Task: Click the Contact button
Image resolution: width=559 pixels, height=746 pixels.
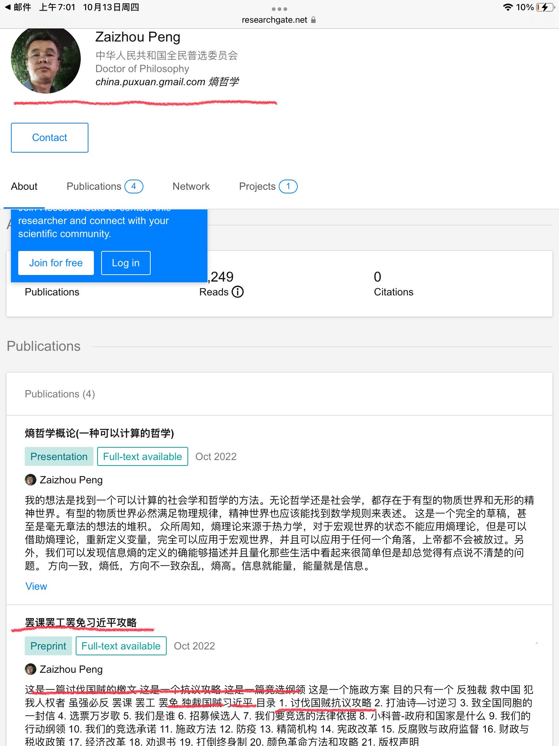Action: pos(49,138)
